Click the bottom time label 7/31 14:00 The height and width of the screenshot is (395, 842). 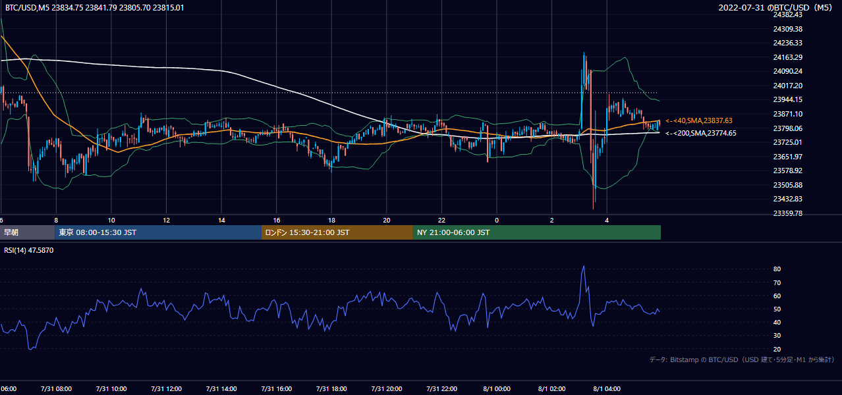pyautogui.click(x=221, y=388)
